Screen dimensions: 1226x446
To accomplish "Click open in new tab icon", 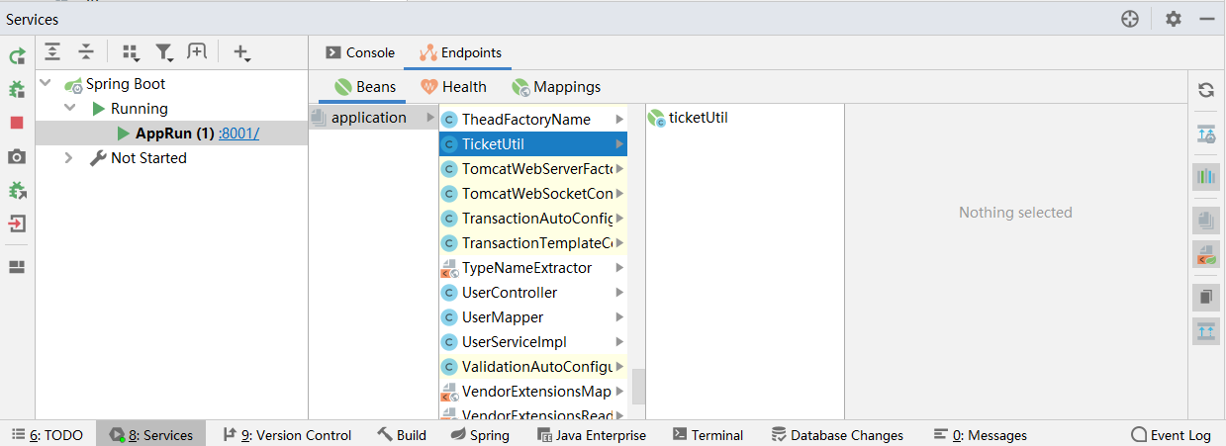I will click(x=197, y=52).
